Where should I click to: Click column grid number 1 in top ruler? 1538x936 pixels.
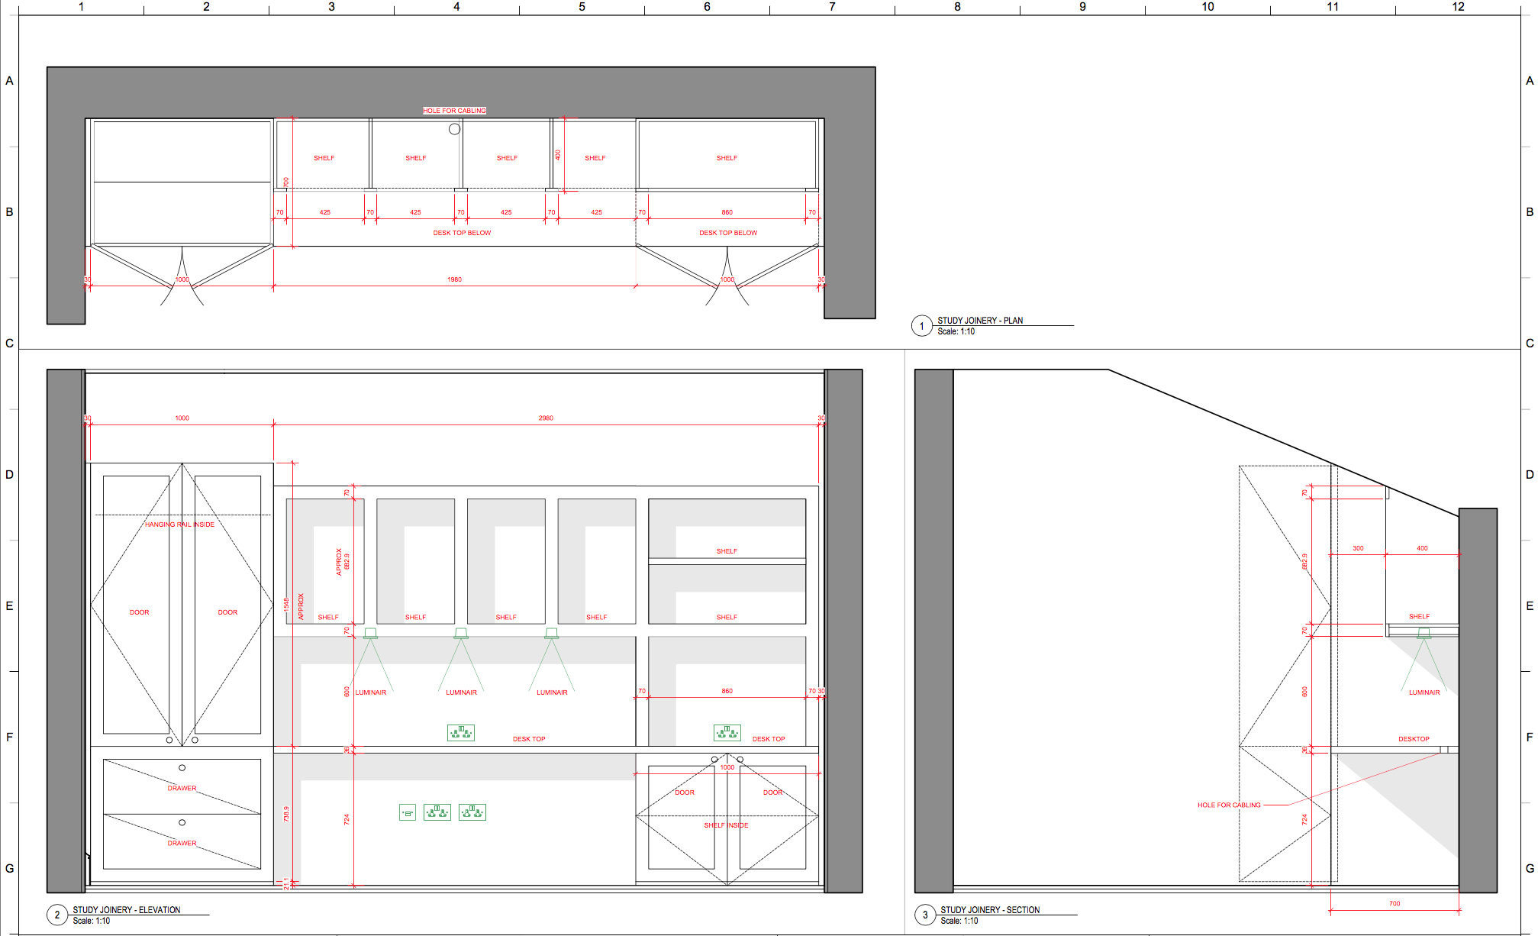point(81,6)
